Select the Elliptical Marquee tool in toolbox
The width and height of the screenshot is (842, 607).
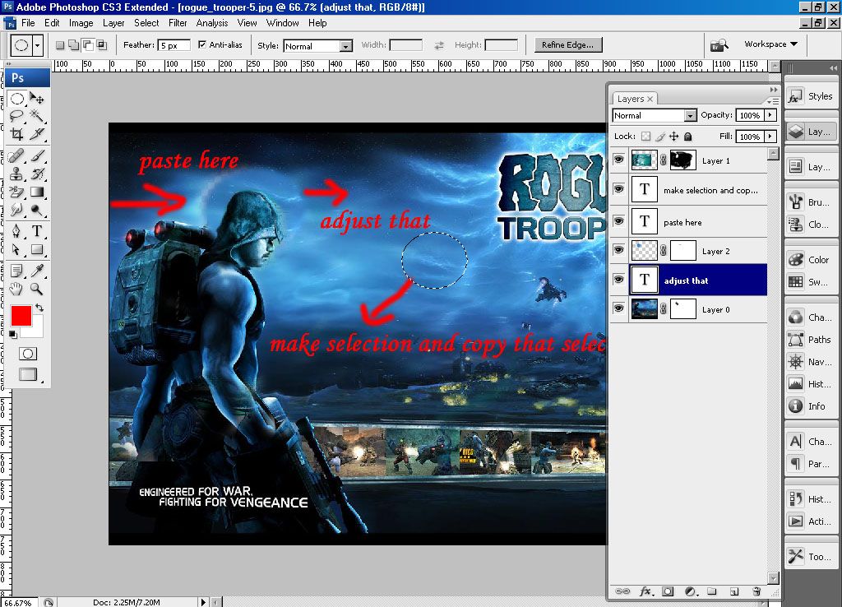[x=17, y=99]
